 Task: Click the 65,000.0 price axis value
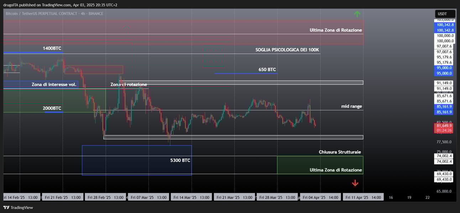[x=444, y=191]
